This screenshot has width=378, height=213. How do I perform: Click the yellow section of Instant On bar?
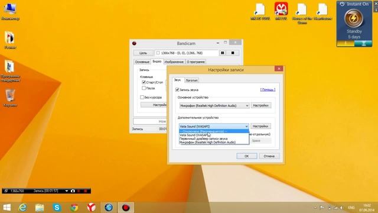pyautogui.click(x=346, y=43)
